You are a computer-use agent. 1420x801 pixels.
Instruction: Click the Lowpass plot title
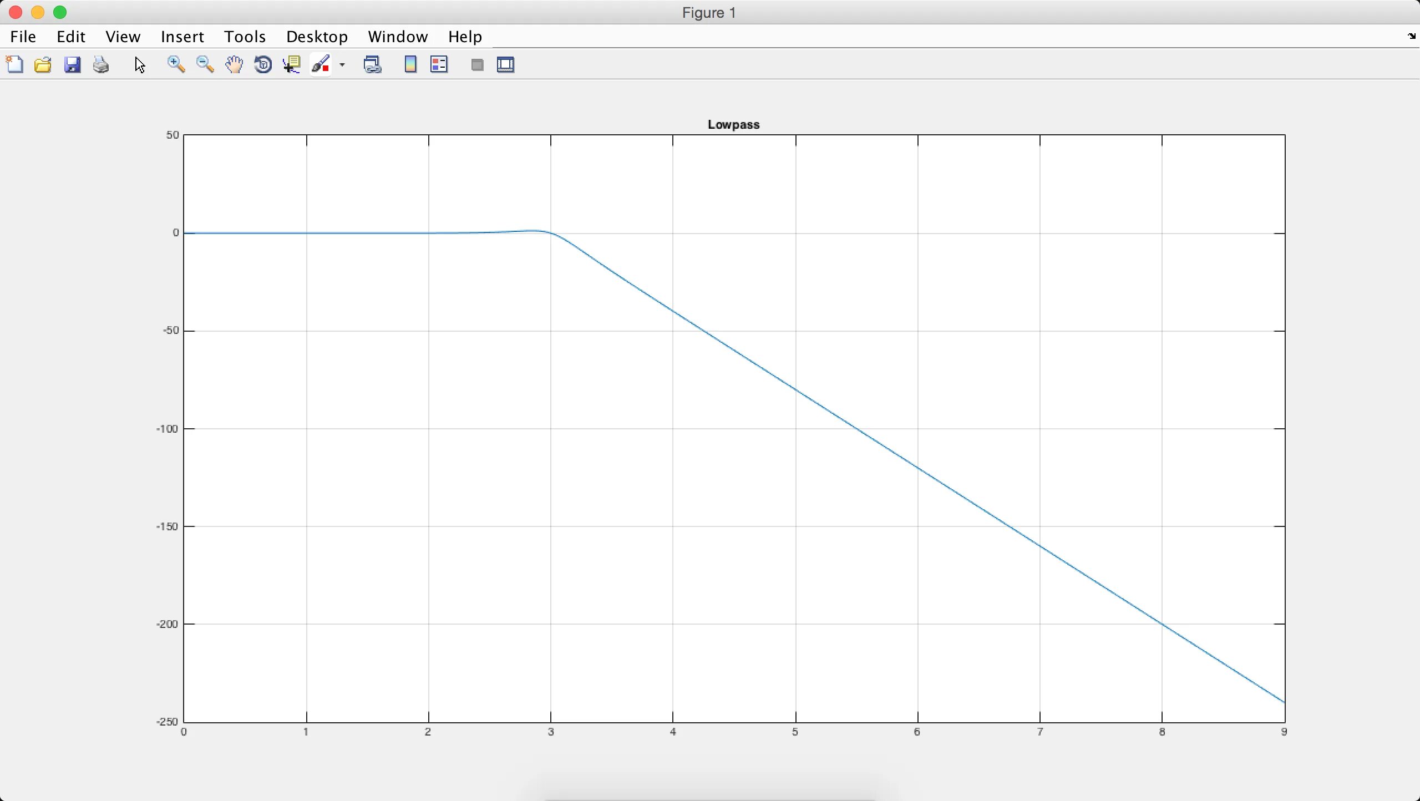(733, 125)
